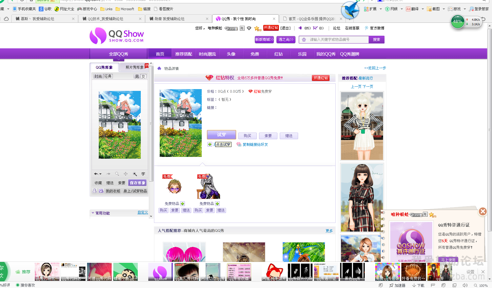Click the 年 member badge icon
The height and width of the screenshot is (288, 492).
[242, 28]
